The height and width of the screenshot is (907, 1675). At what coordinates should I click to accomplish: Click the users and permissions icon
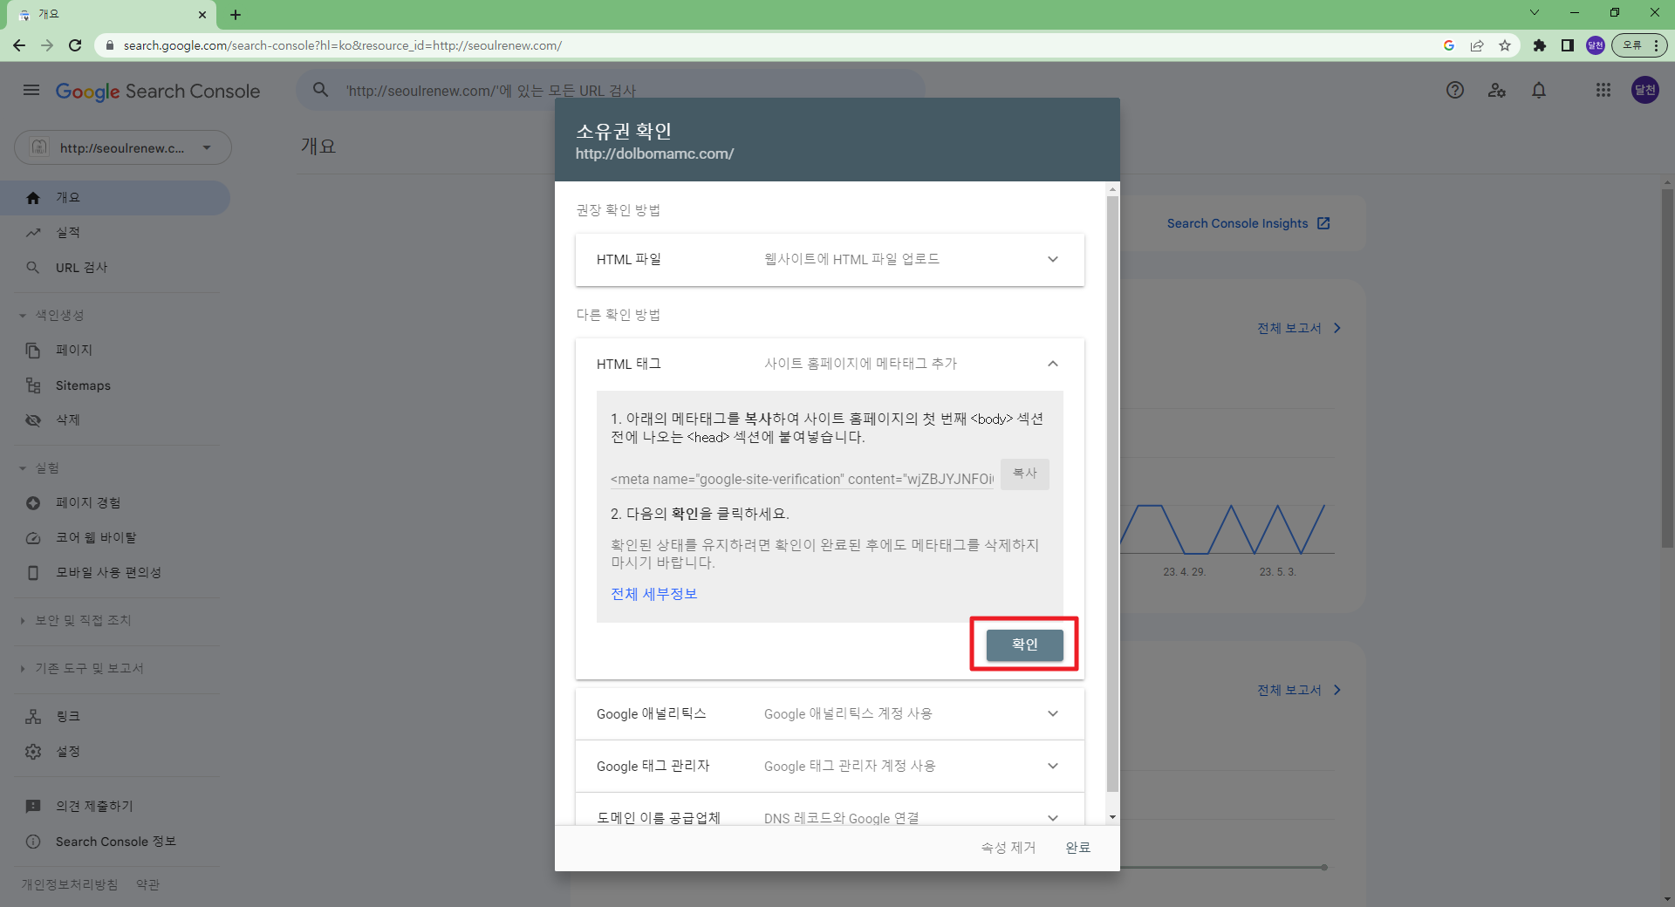1497,90
